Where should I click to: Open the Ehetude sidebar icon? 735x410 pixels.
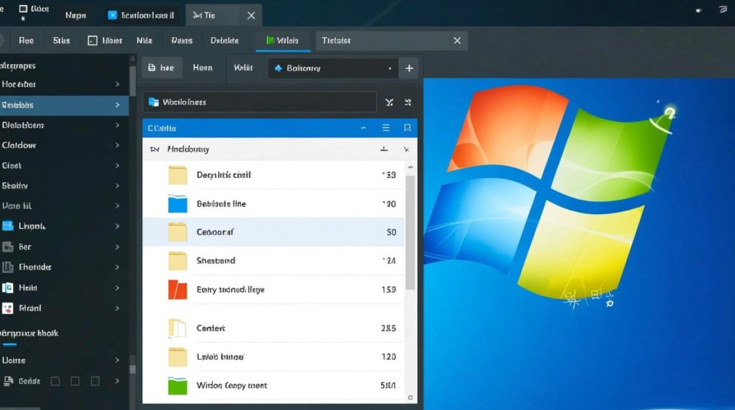click(8, 267)
